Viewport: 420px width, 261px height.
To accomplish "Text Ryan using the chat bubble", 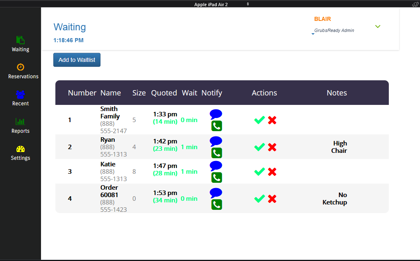I will pyautogui.click(x=216, y=141).
